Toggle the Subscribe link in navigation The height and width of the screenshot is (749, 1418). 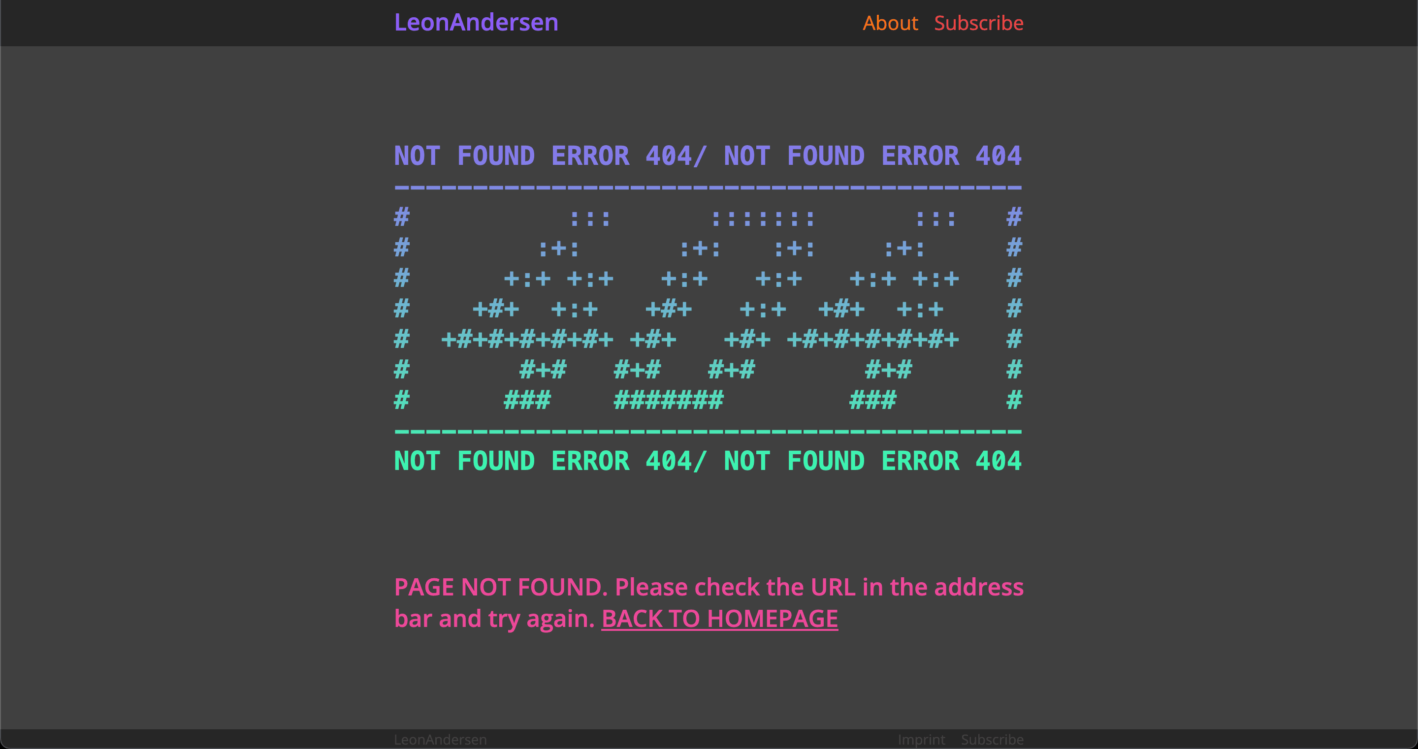tap(978, 22)
